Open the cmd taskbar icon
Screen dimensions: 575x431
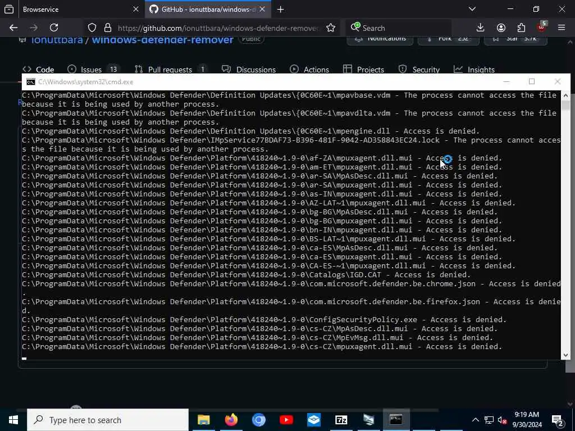click(x=396, y=420)
